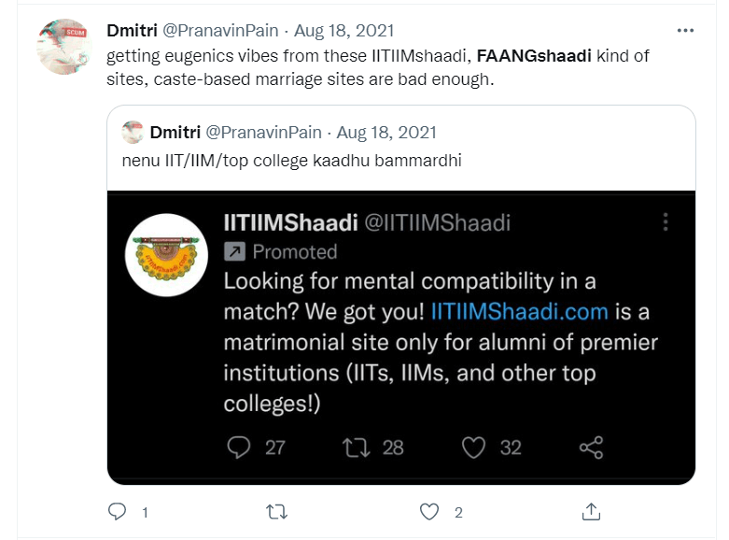This screenshot has width=729, height=540.
Task: Like the tweet with 2 likes
Action: coord(429,511)
